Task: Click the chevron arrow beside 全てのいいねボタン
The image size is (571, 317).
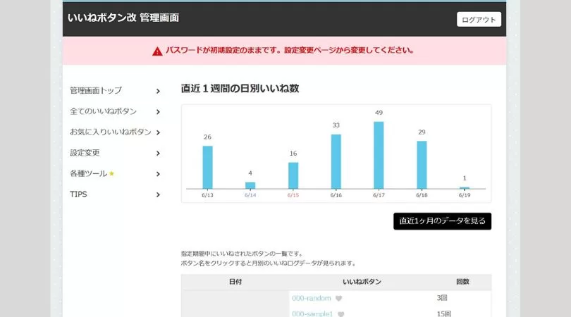Action: [x=158, y=112]
